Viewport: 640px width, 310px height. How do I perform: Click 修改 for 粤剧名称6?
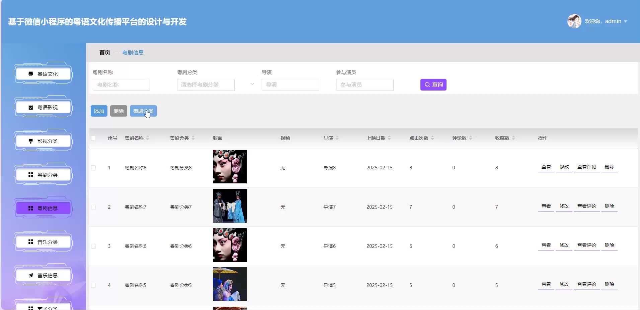coord(564,245)
